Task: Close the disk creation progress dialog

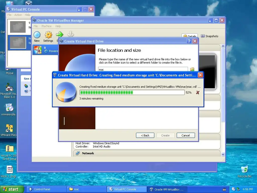Action: tap(200, 75)
